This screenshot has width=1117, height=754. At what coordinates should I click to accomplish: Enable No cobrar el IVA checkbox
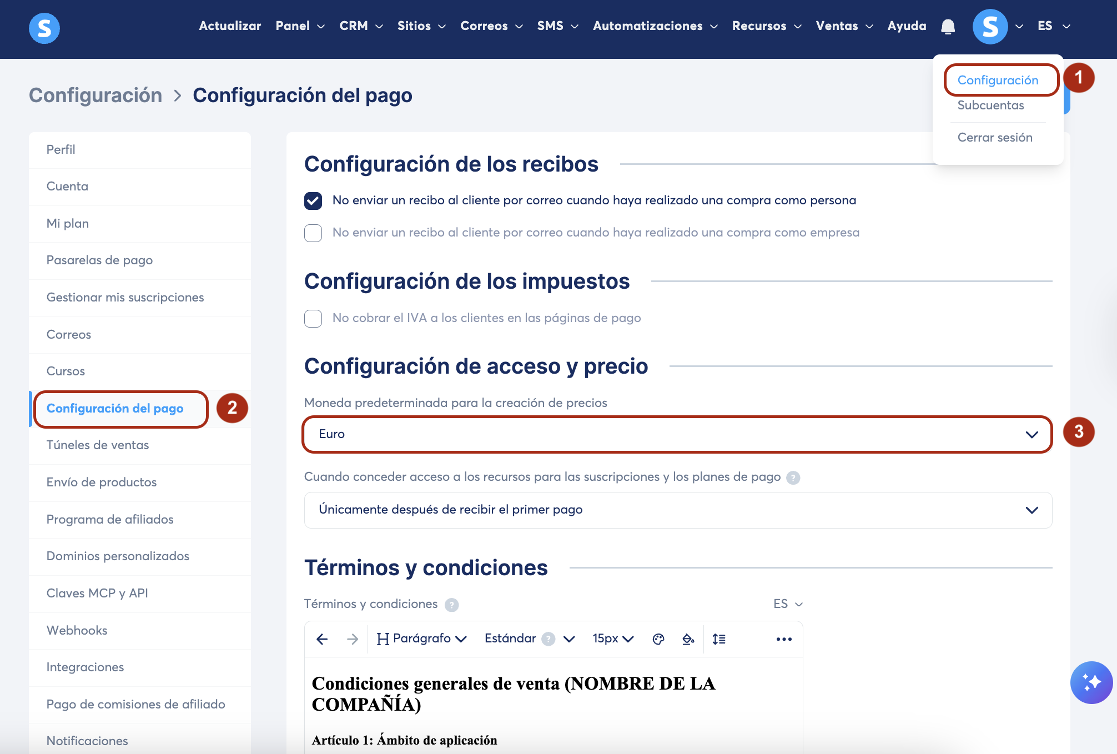[x=313, y=318]
